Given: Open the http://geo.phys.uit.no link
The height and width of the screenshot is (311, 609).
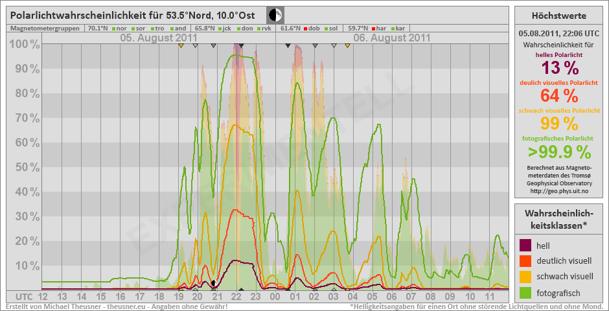Looking at the screenshot, I should coord(559,191).
